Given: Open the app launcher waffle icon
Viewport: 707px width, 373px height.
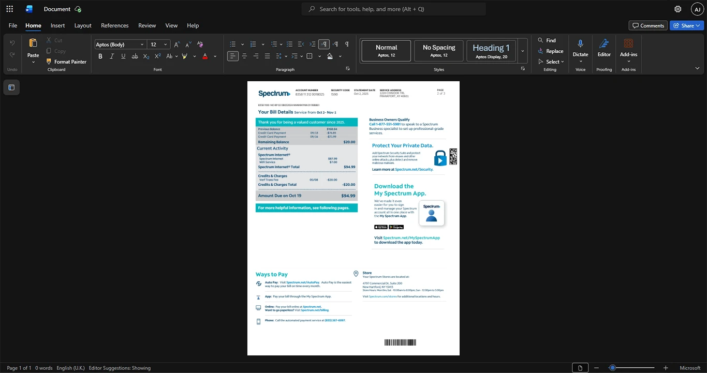Looking at the screenshot, I should click(x=9, y=9).
